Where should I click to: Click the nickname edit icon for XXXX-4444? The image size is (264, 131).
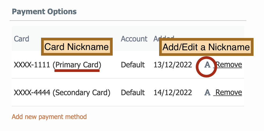(x=207, y=93)
